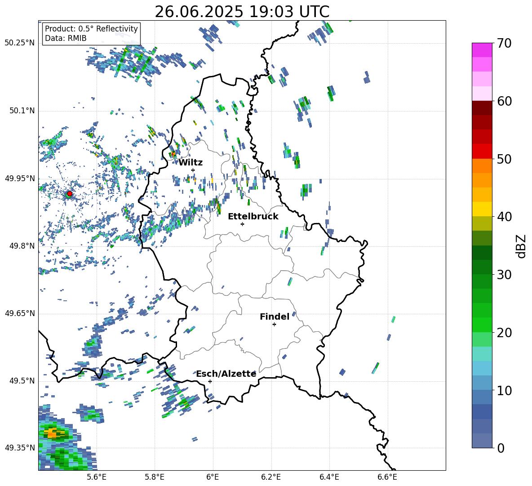Click the Data: RMIB text
This screenshot has height=486, width=532.
(66, 38)
